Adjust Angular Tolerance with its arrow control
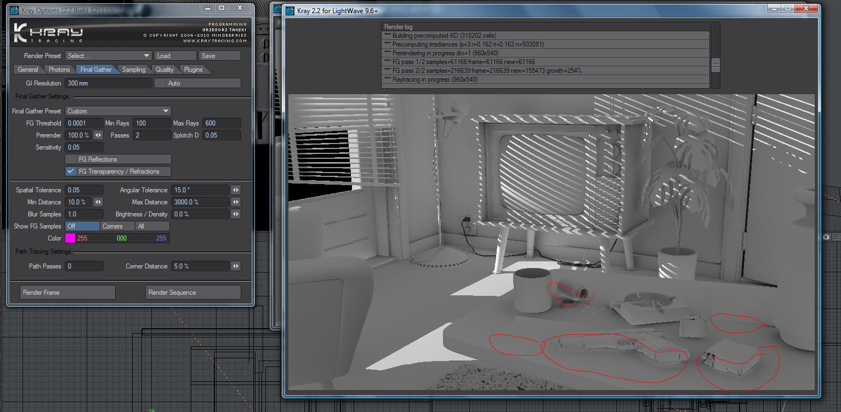Screen dimensions: 841x412 click(235, 190)
